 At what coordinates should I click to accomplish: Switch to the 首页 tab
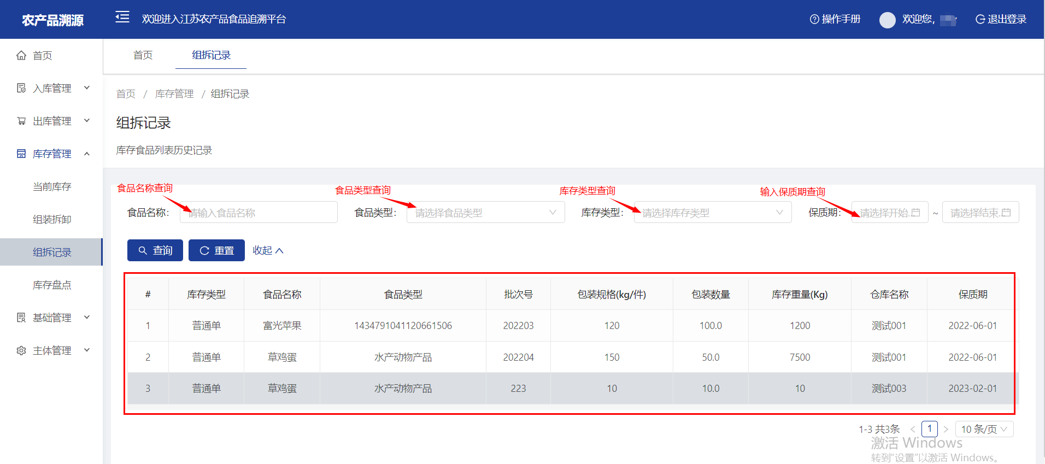click(143, 55)
